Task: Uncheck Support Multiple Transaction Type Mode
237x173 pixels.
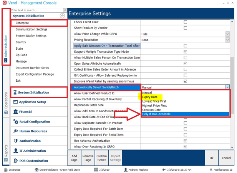Action: tap(185, 52)
